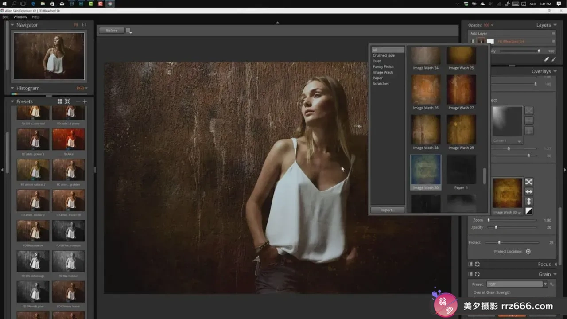The image size is (567, 319).
Task: Flip overlay vertically with the up-down arrow icon
Action: pos(529,202)
